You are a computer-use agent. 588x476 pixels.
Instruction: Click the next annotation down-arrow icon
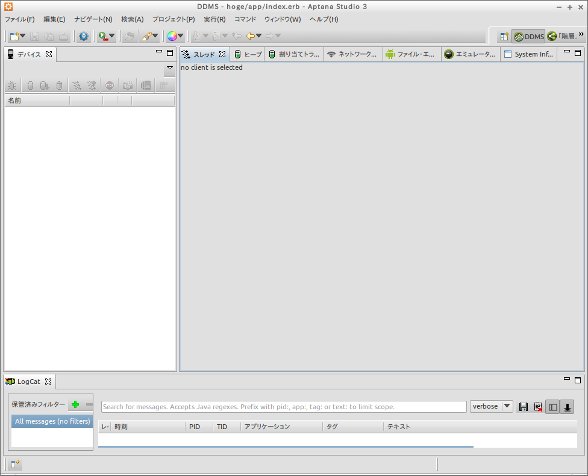[x=196, y=36]
